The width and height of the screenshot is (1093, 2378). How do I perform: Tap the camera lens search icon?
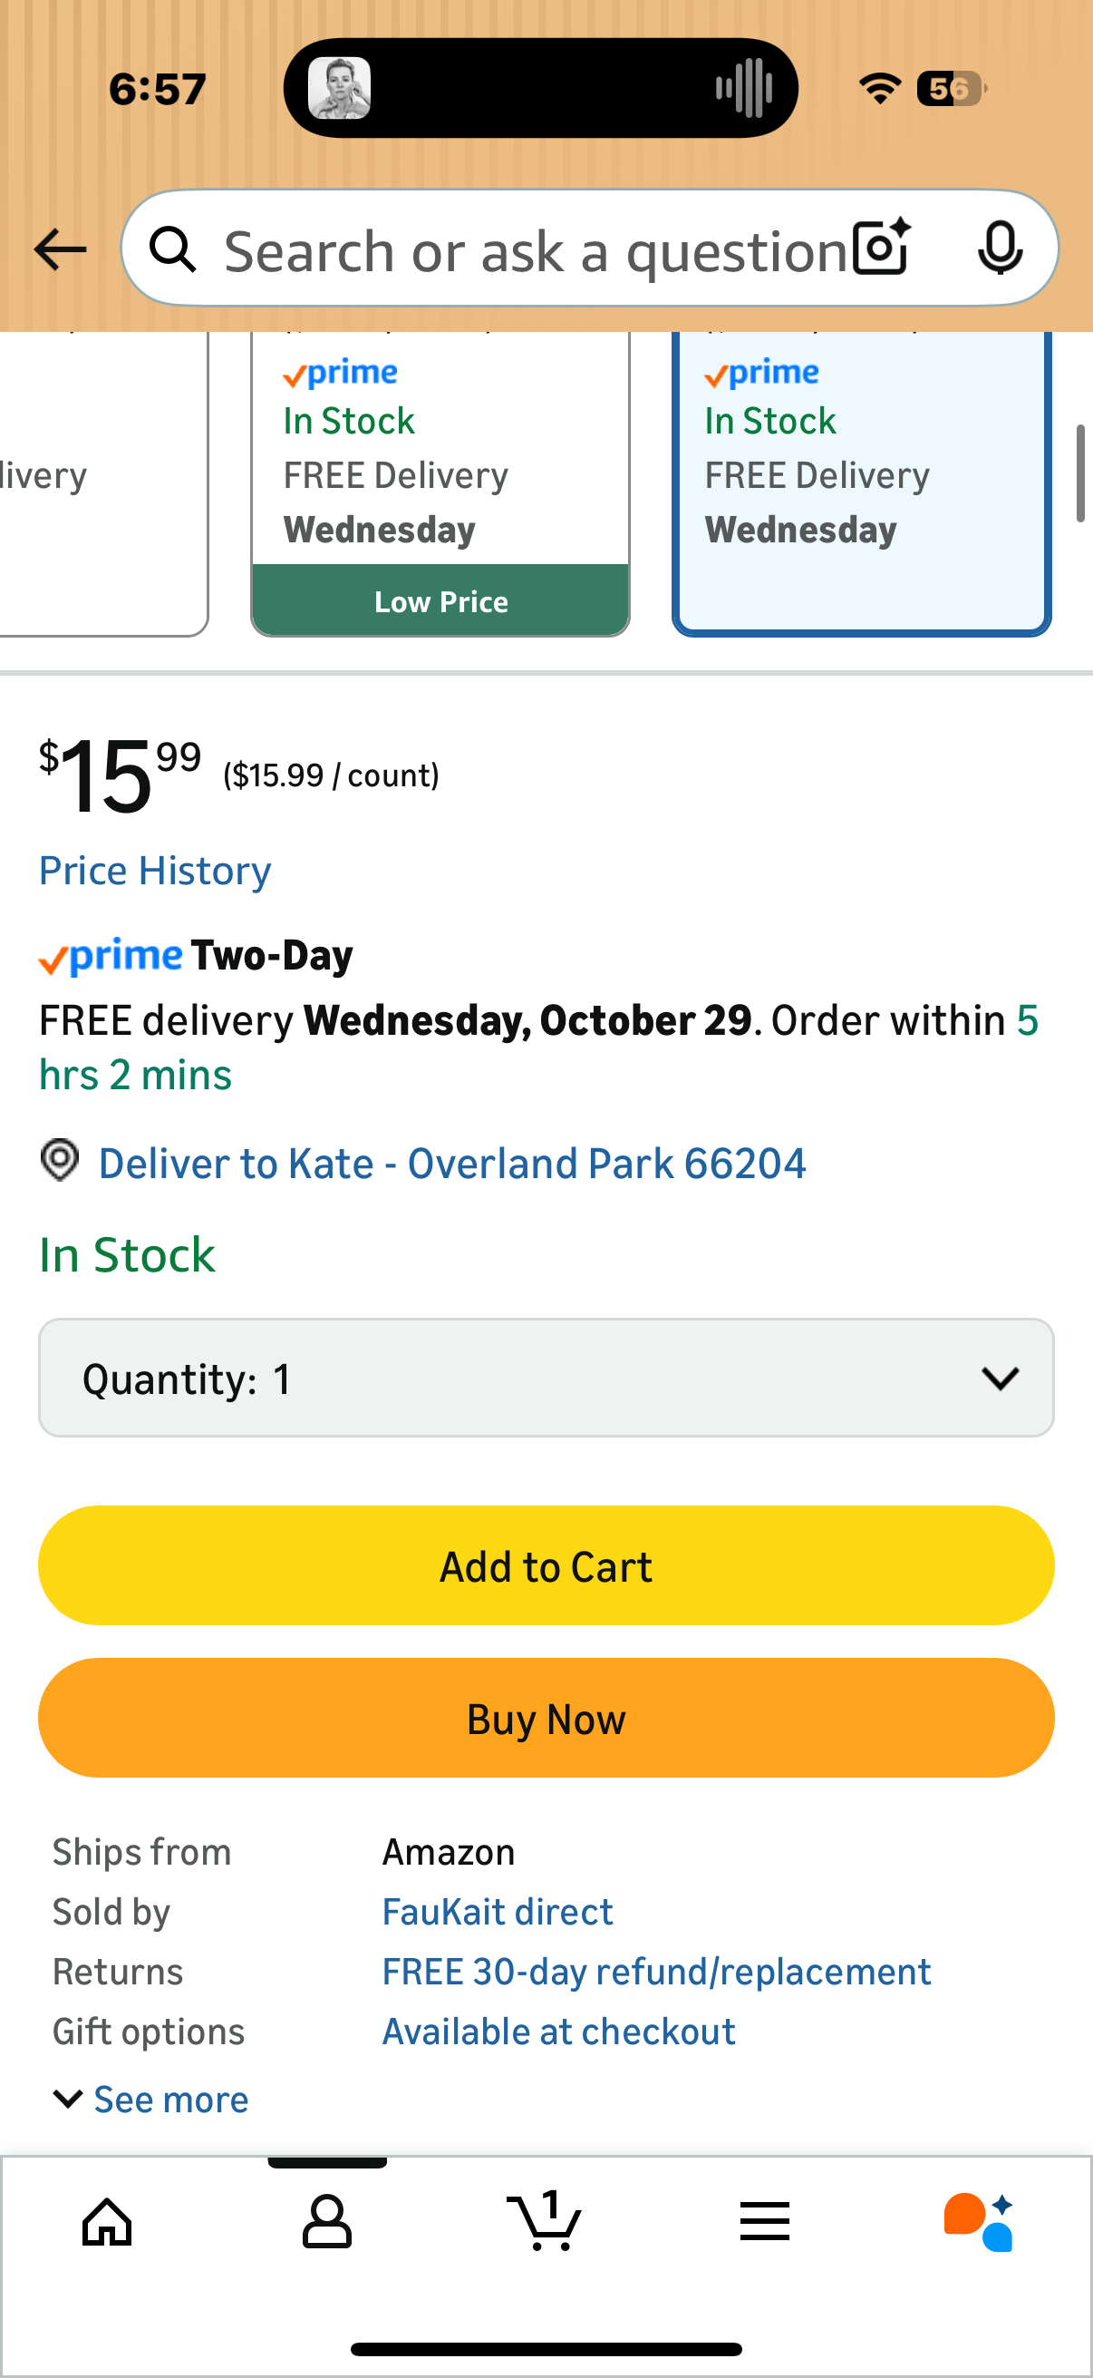tap(881, 249)
